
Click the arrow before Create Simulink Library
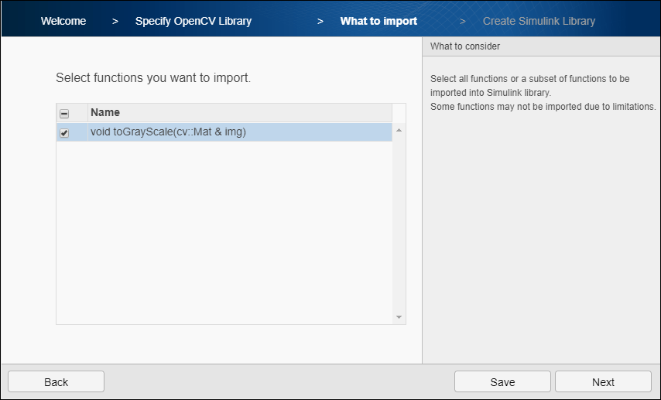462,21
